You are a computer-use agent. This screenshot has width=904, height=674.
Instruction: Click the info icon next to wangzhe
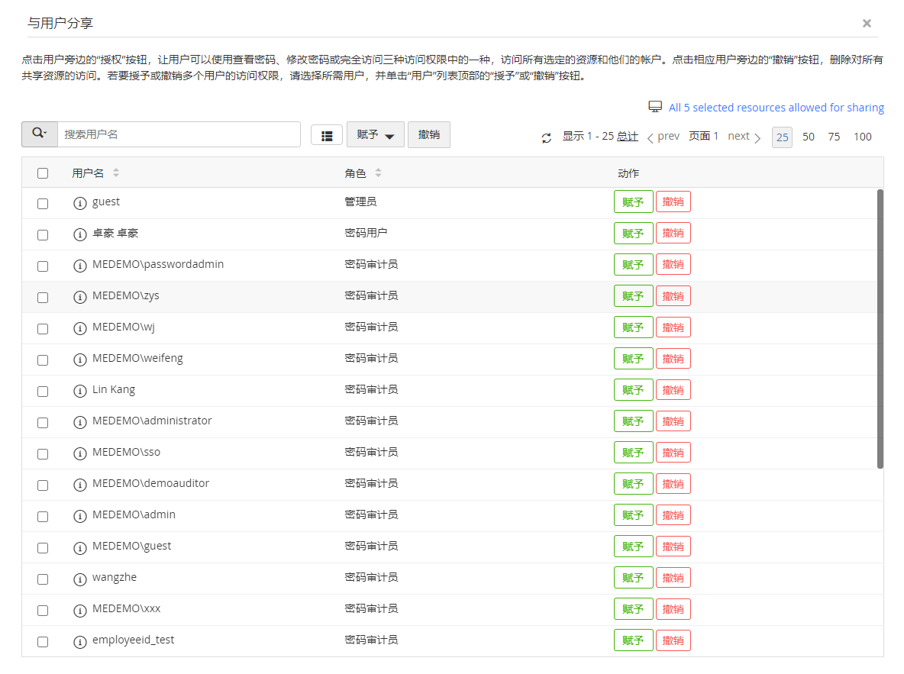[79, 579]
